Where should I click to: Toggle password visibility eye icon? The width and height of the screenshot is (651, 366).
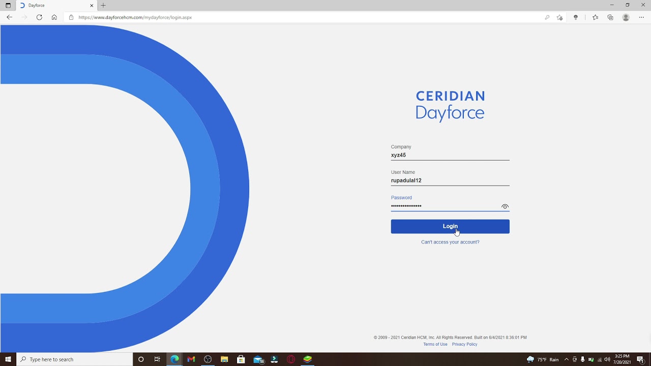[505, 206]
